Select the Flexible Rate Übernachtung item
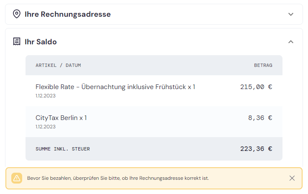Viewport: 308px width, 194px height. (x=154, y=91)
